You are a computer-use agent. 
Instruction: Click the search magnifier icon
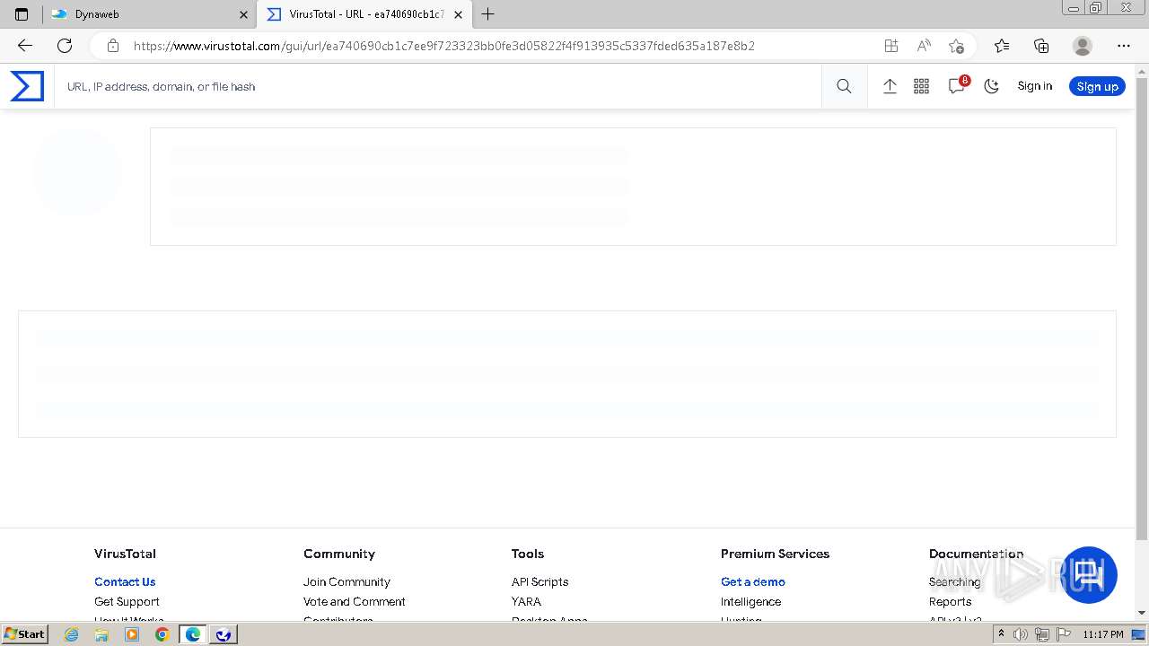pyautogui.click(x=844, y=86)
